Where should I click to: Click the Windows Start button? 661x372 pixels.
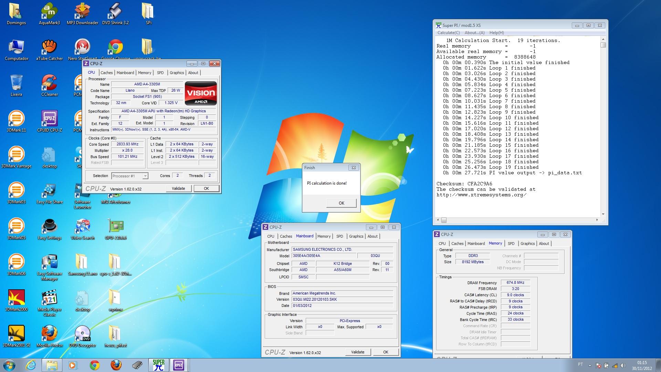click(x=9, y=365)
